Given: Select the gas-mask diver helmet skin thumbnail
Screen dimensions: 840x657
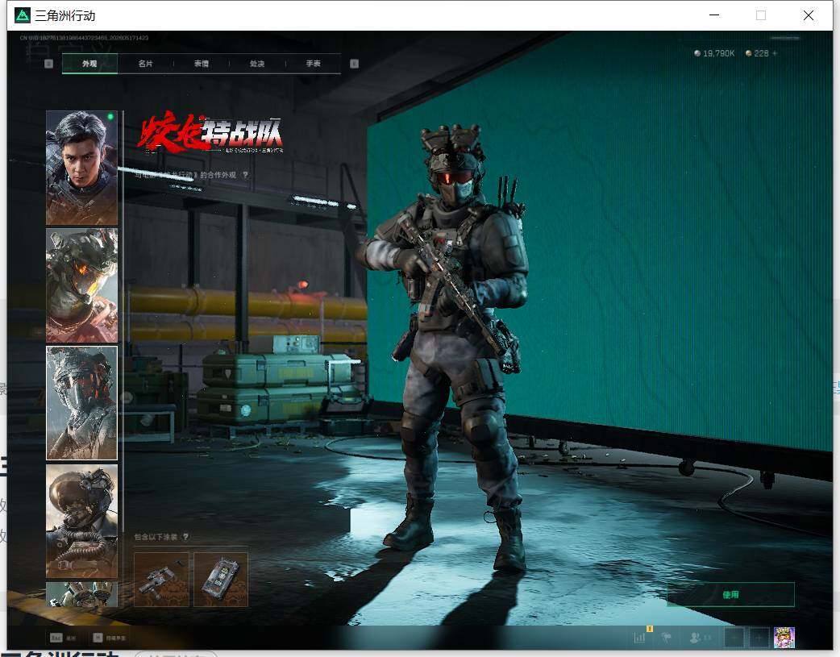Looking at the screenshot, I should coord(81,521).
